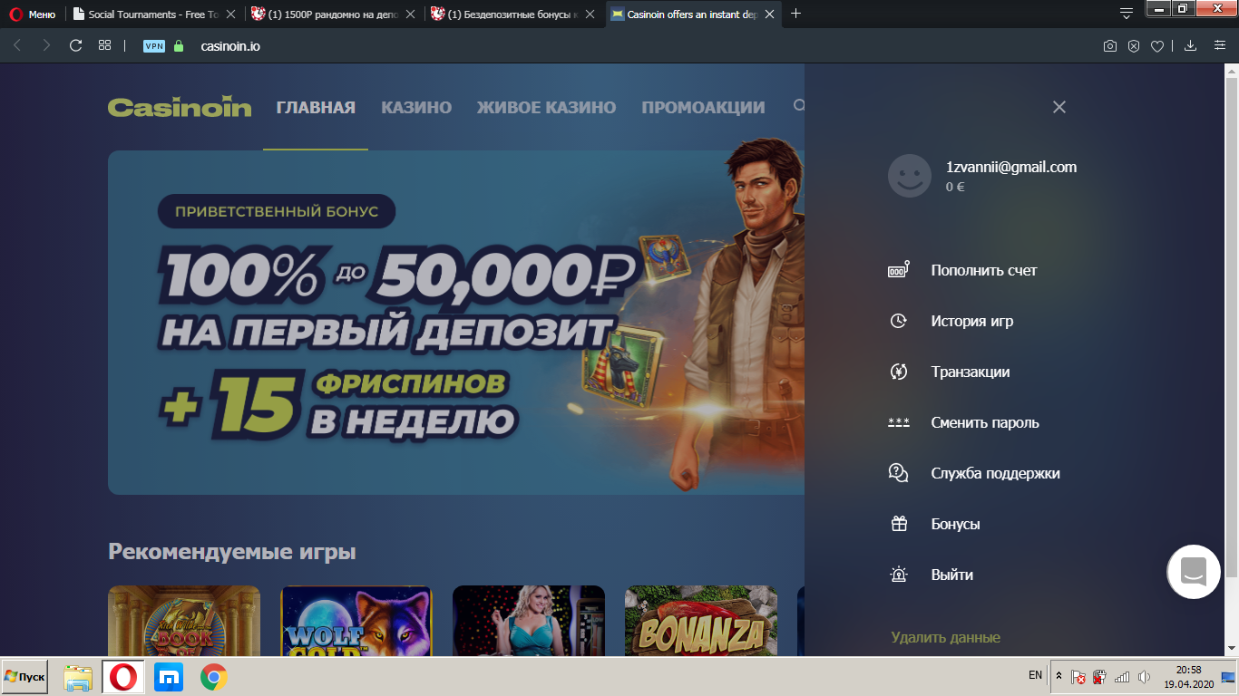Open the live chat bubble widget
This screenshot has width=1239, height=696.
point(1193,572)
